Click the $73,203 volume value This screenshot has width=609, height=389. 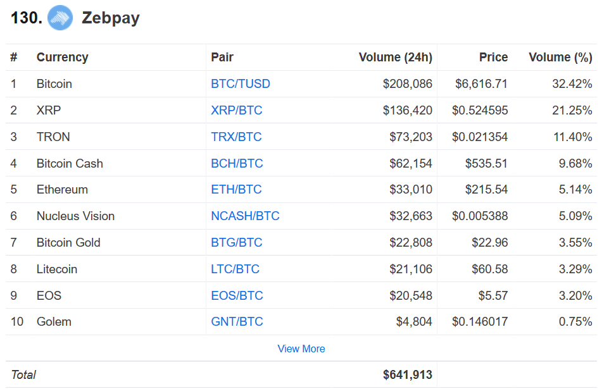tap(411, 137)
